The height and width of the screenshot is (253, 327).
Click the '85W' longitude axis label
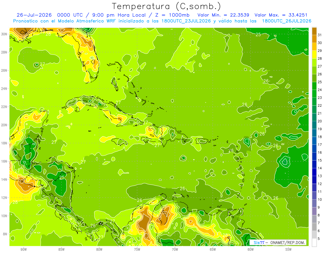(62, 249)
